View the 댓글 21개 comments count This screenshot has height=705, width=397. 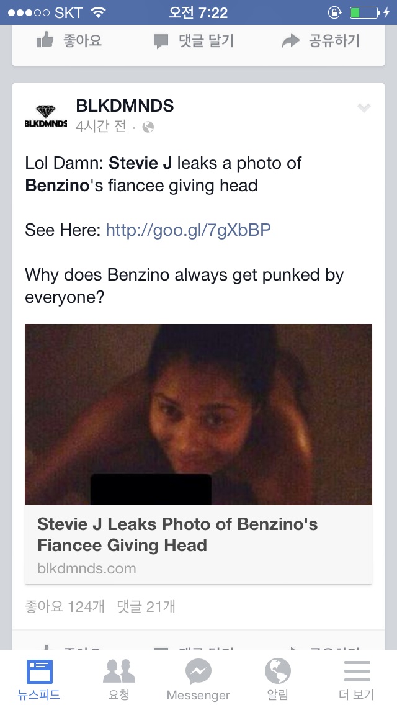click(x=146, y=606)
